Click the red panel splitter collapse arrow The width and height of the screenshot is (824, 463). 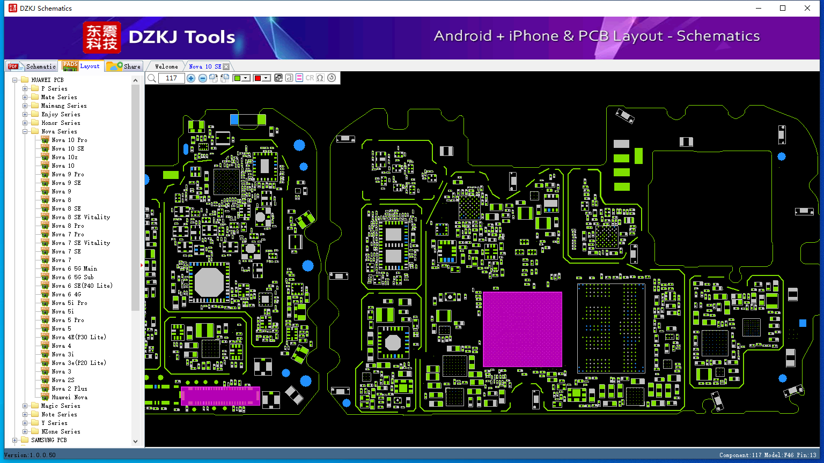142,265
